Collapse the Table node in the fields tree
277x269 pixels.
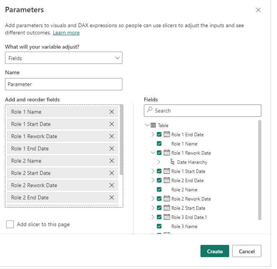tap(147, 125)
